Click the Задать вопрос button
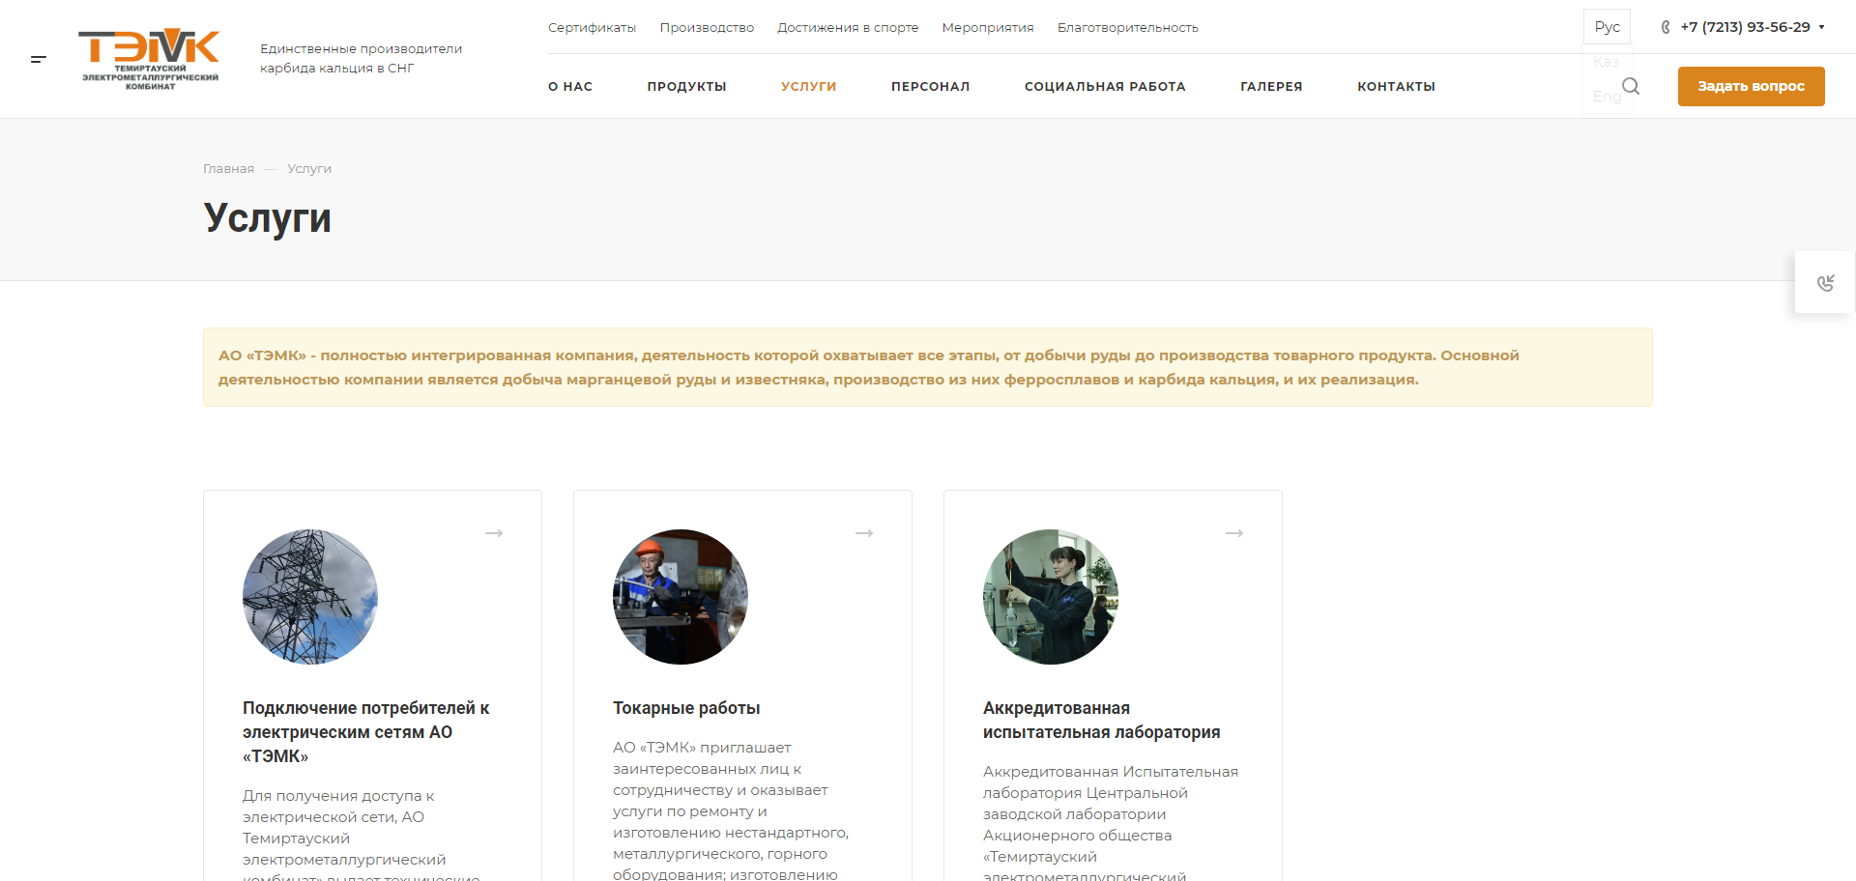The image size is (1856, 881). click(x=1751, y=86)
